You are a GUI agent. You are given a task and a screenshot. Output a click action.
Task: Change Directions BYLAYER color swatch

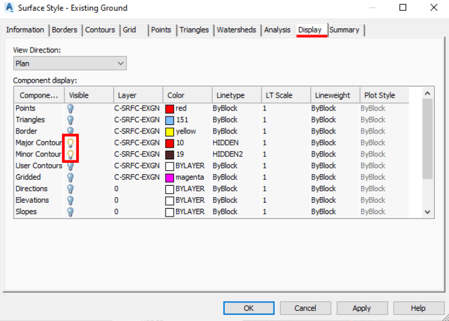coord(169,189)
